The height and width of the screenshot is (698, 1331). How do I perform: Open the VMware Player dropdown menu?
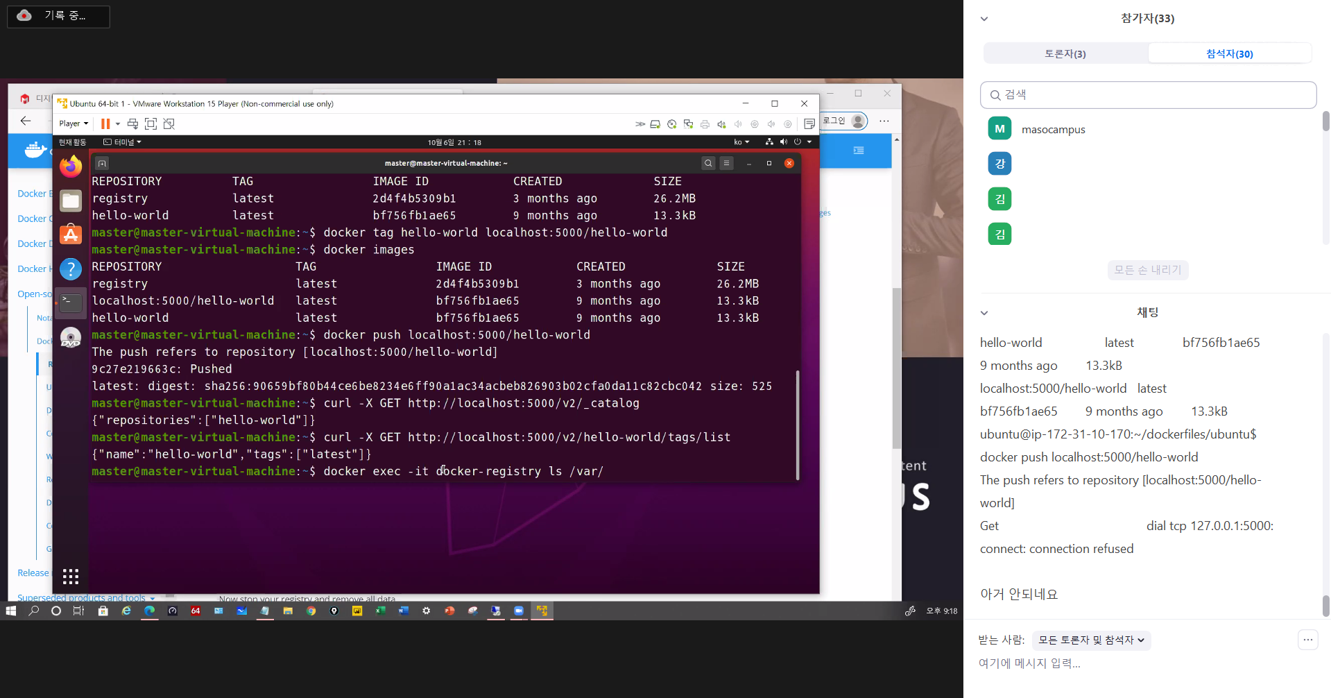[x=74, y=124]
